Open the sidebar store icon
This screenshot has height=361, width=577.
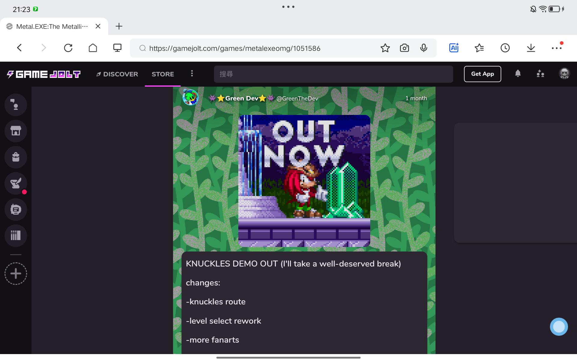(16, 131)
